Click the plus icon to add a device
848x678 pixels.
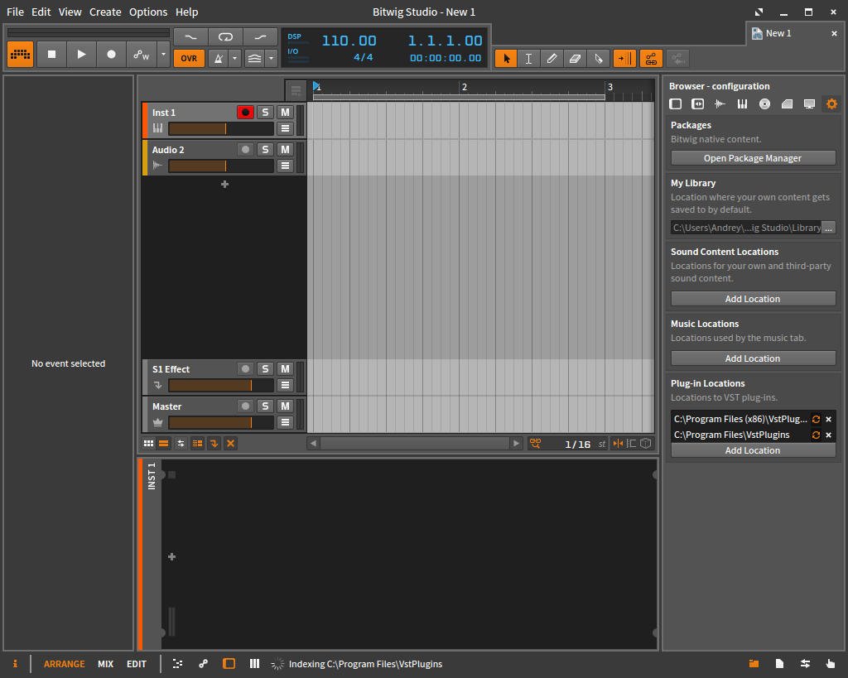click(x=171, y=556)
